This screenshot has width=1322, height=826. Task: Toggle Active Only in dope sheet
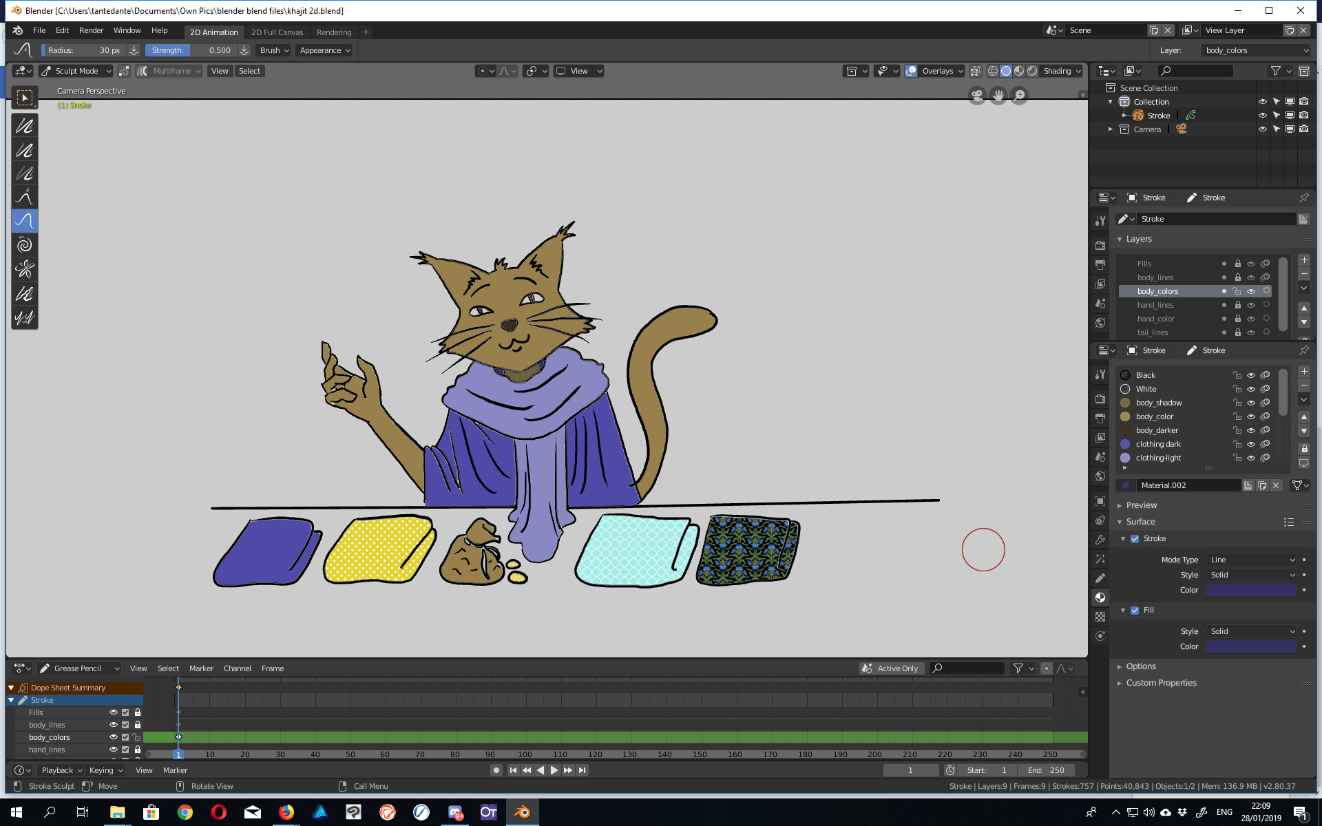tap(892, 668)
